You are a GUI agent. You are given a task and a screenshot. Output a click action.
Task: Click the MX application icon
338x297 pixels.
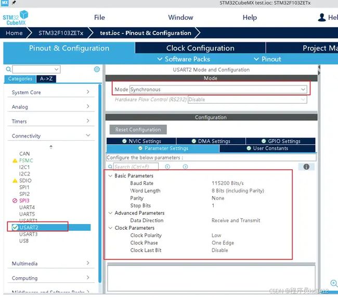pyautogui.click(x=5, y=3)
